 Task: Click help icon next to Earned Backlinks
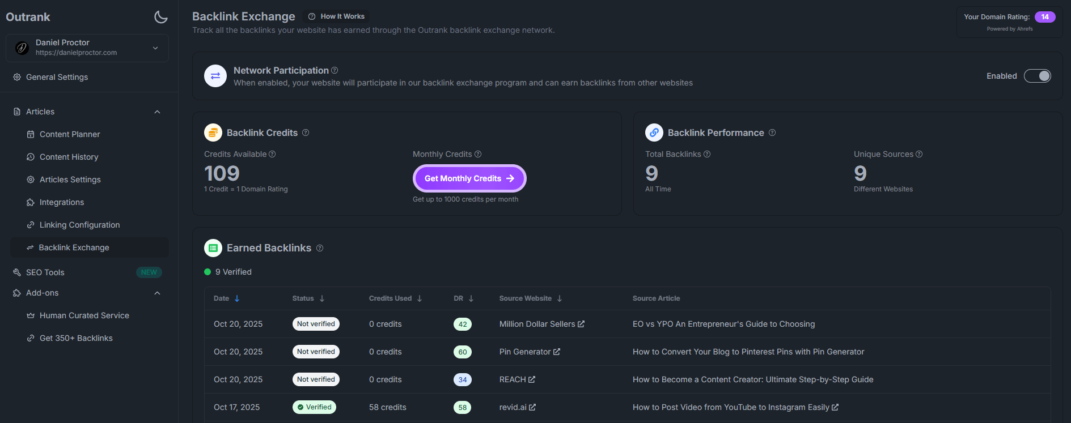320,248
